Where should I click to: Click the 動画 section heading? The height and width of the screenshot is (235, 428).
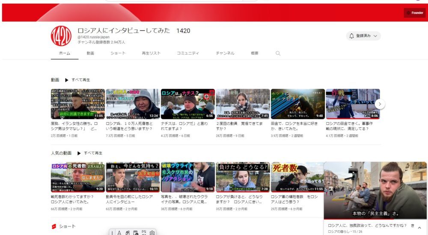click(55, 80)
